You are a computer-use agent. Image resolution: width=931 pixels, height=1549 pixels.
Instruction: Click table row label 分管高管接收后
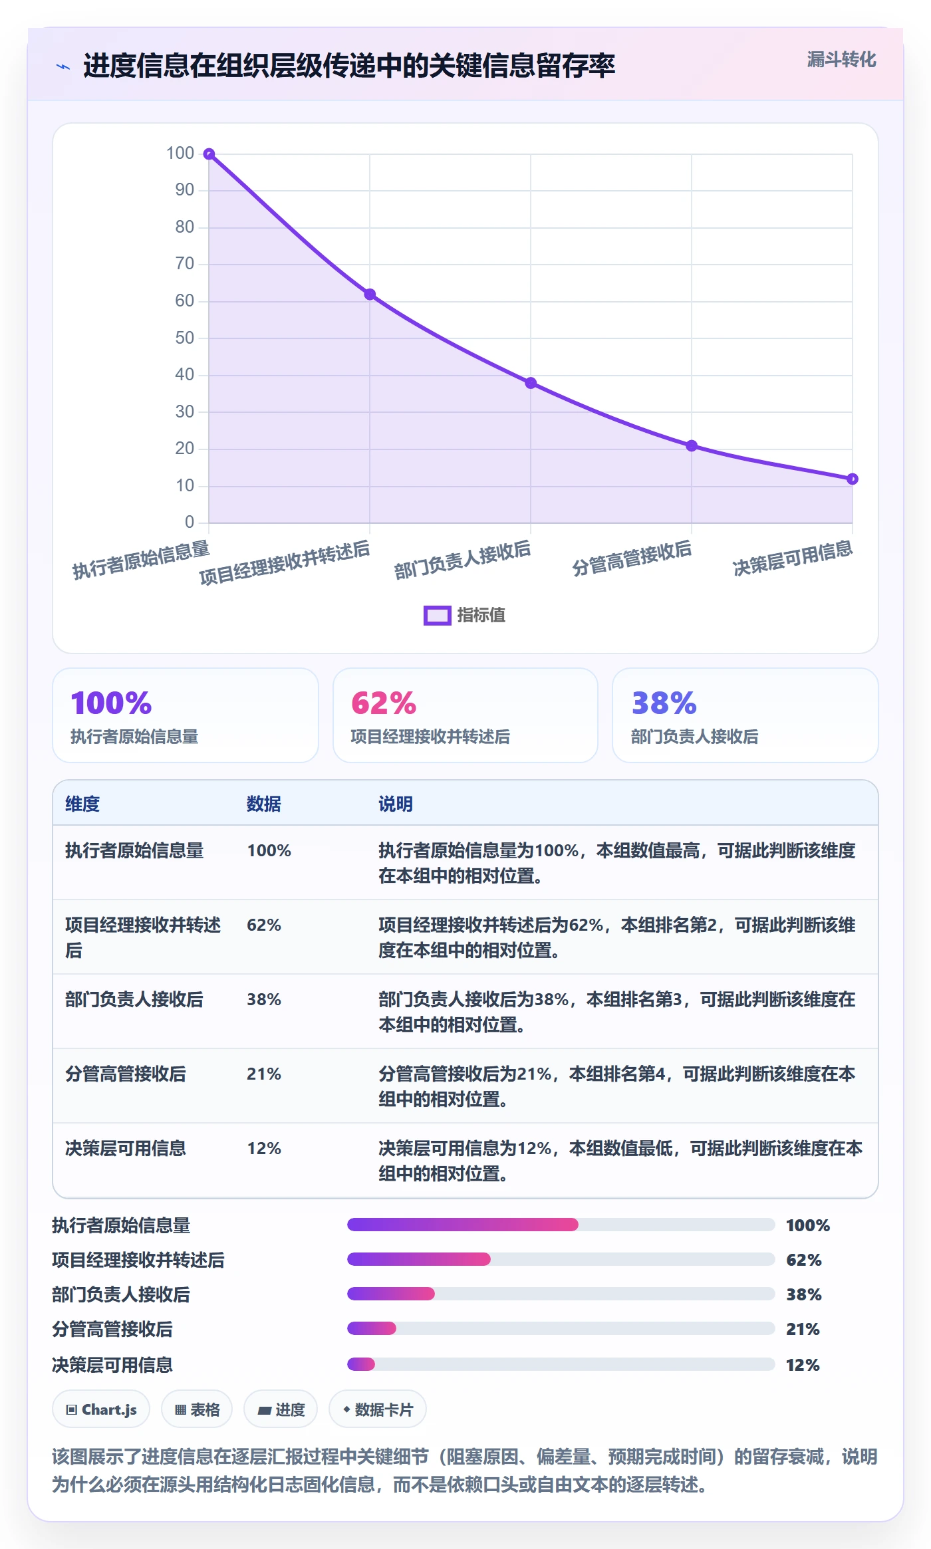point(126,1074)
